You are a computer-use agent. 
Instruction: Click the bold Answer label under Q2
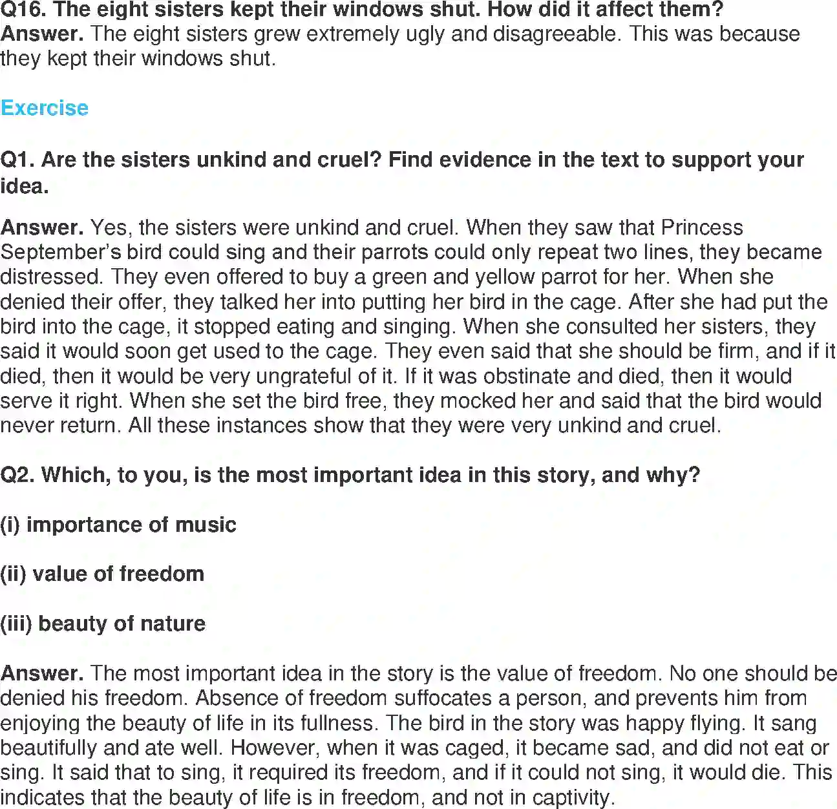pos(42,673)
